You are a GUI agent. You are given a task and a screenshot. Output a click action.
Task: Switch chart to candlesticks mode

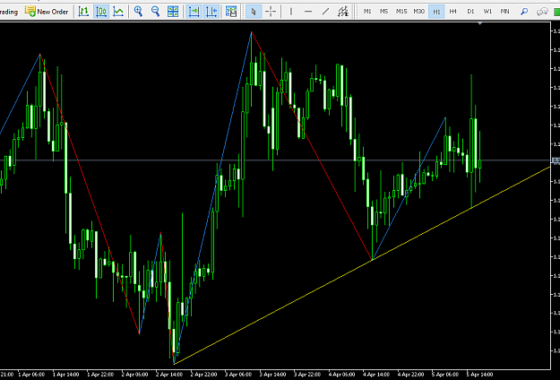click(101, 12)
